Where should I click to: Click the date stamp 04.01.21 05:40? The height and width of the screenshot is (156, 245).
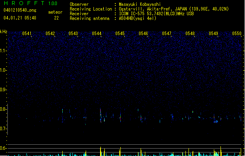[20, 18]
